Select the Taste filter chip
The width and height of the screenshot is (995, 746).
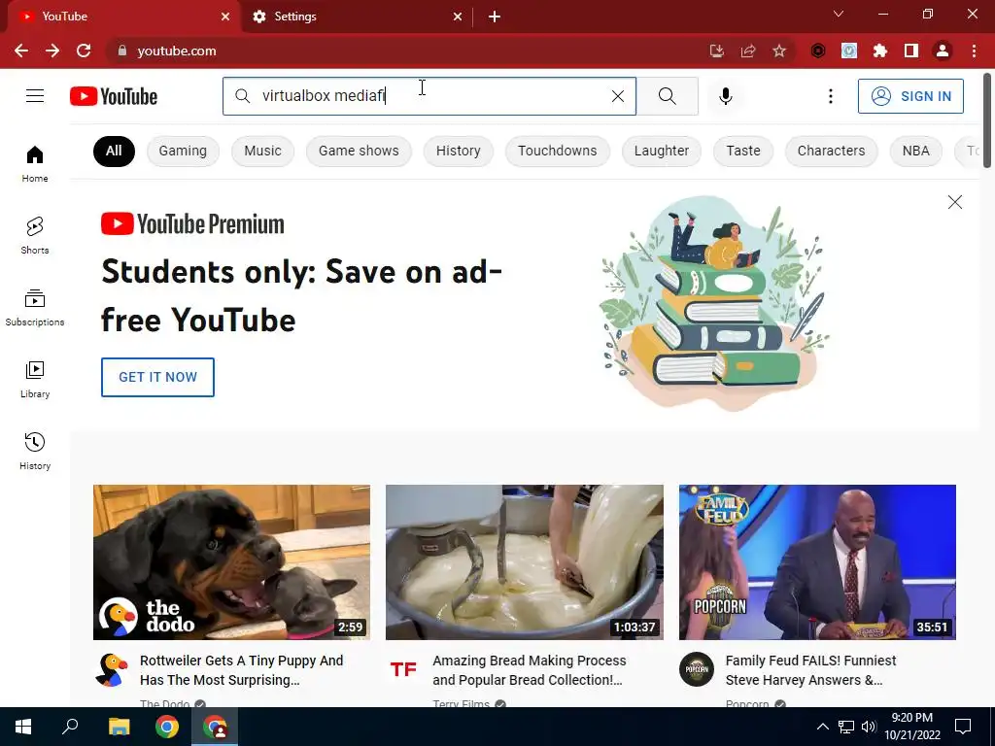pos(743,151)
